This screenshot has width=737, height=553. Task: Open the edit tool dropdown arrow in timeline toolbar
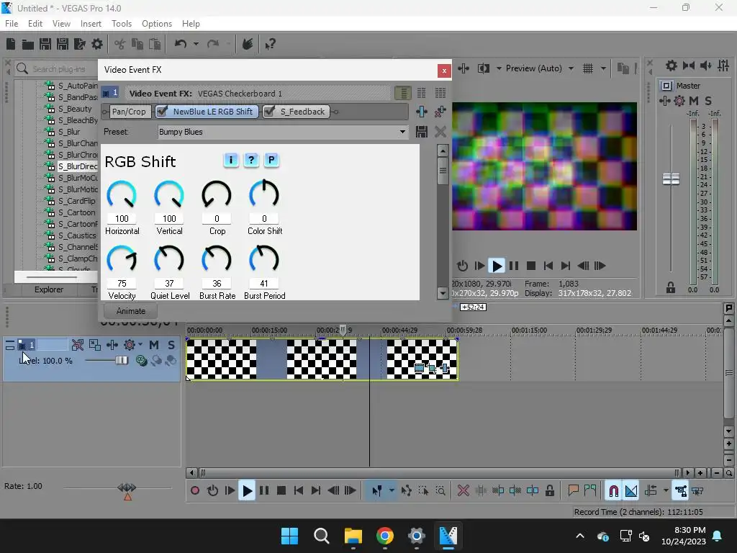point(392,491)
